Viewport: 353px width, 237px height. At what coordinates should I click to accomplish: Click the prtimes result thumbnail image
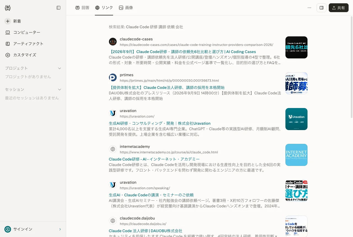(x=296, y=83)
